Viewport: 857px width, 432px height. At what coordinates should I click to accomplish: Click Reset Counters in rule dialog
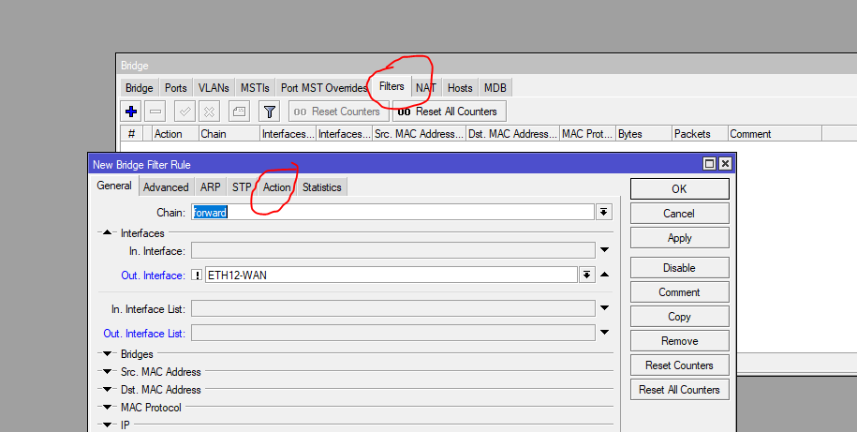click(679, 365)
